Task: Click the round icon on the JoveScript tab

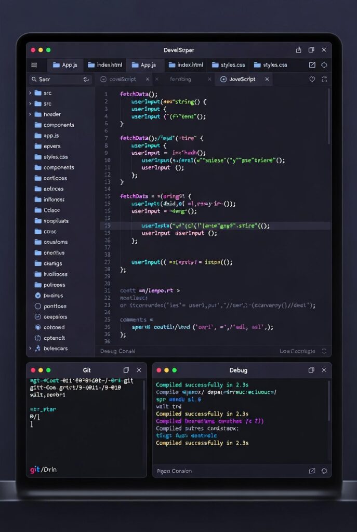Action: (223, 79)
